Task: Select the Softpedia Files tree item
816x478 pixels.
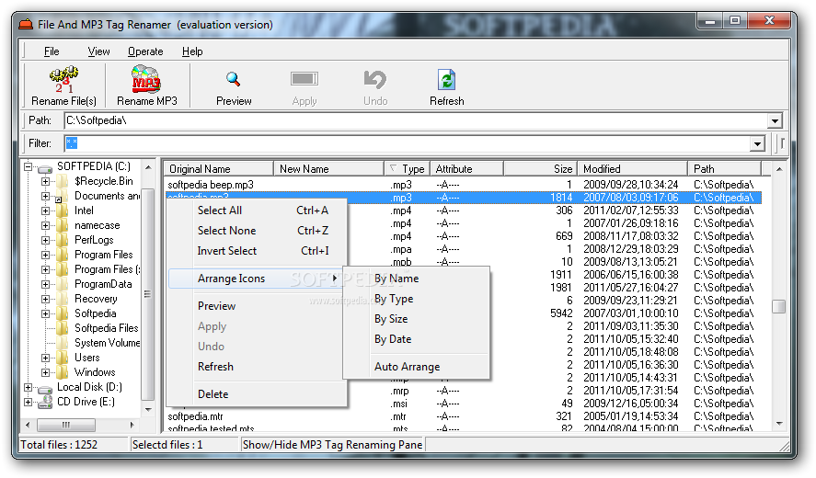Action: coord(106,328)
